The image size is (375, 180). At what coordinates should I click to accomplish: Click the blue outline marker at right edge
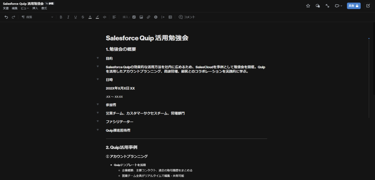(369, 38)
